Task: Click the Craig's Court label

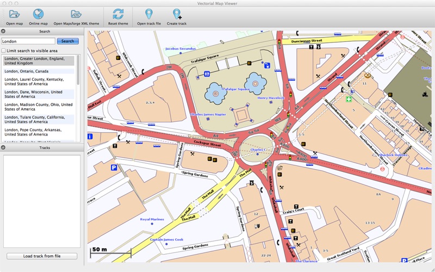Action: (x=294, y=211)
